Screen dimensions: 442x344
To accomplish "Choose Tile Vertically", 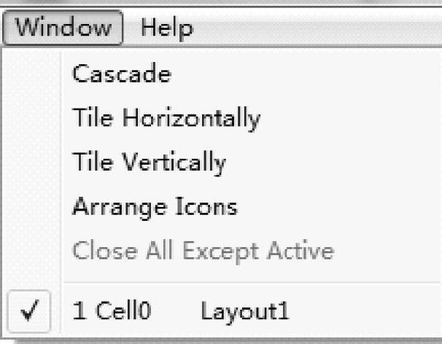I will click(149, 163).
